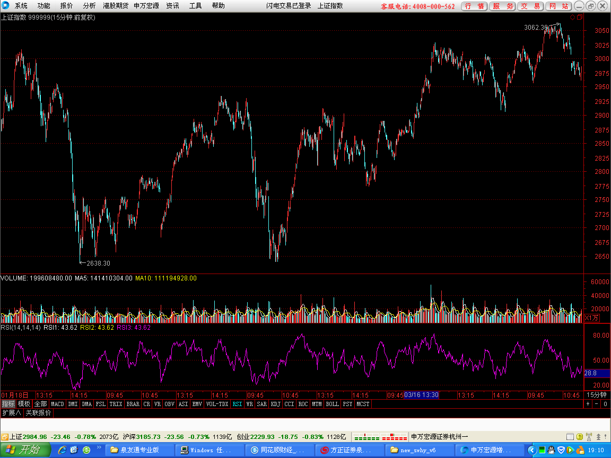Click the list panel icon in the status bar

tap(570, 437)
